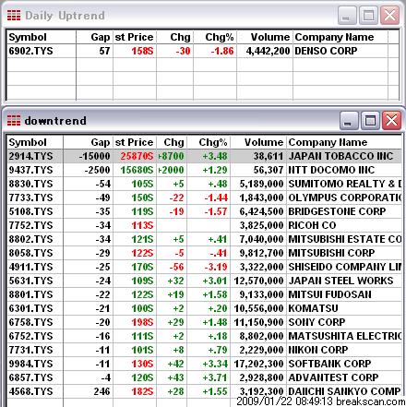Maximize the downtrend window
This screenshot has height=407, width=406.
(370, 120)
